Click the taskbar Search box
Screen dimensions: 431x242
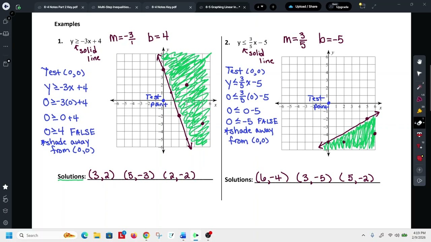coord(46,235)
